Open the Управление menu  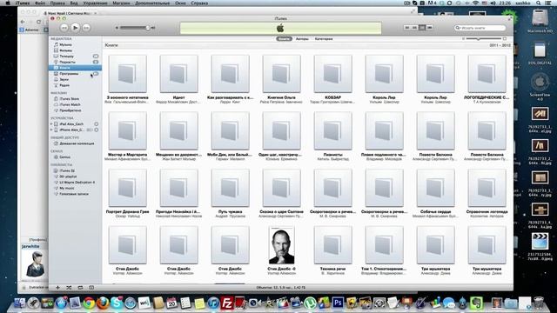click(95, 3)
